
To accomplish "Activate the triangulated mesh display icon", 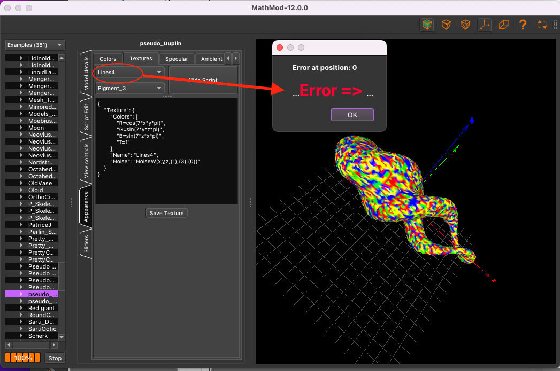I will (465, 25).
